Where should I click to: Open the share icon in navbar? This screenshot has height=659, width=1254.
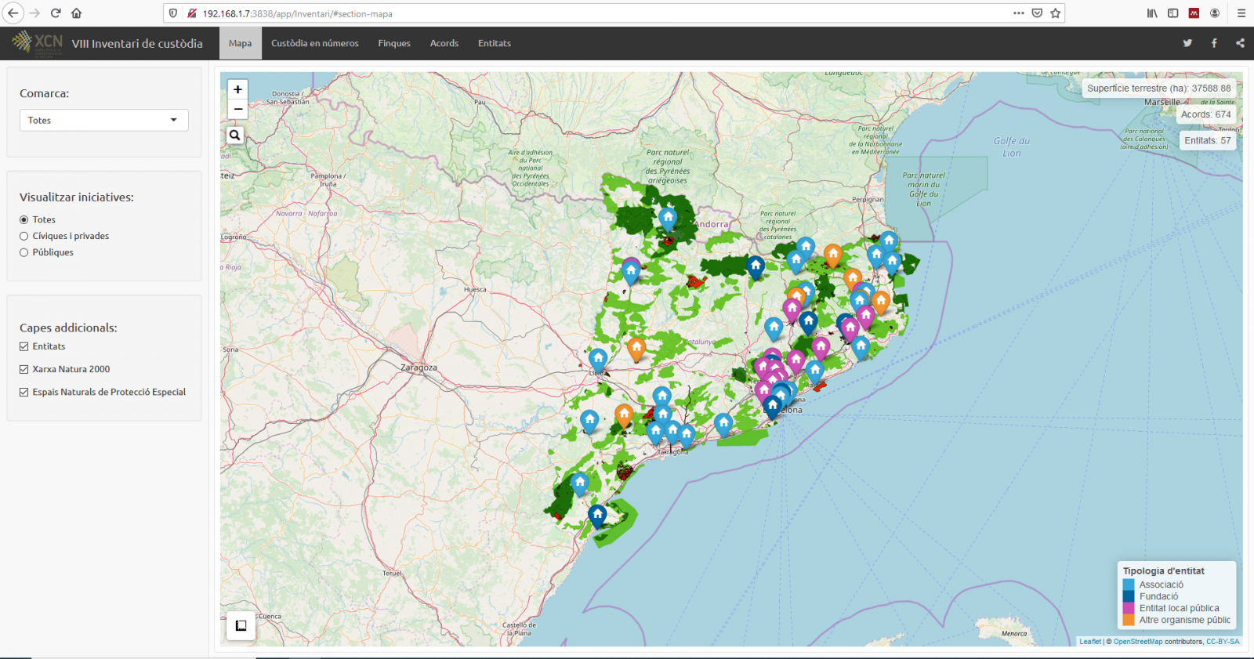(1240, 43)
